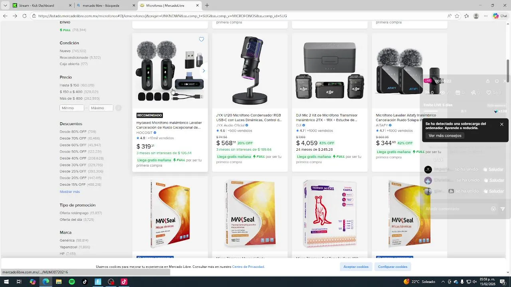Open Windows Start menu
511x287 pixels.
(x=6, y=282)
